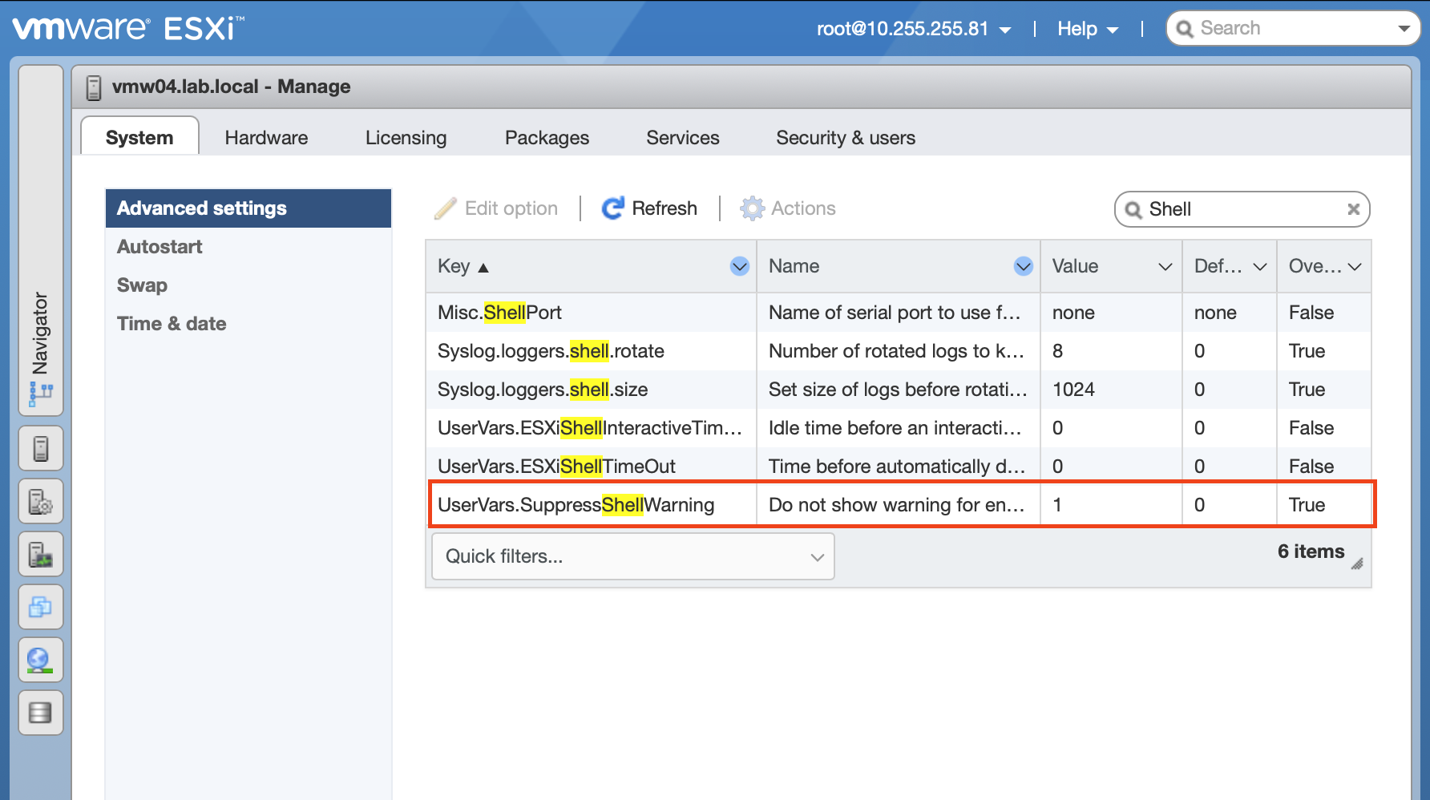The height and width of the screenshot is (800, 1430).
Task: Click 'Name of serial port to use f…' cell
Action: click(898, 313)
